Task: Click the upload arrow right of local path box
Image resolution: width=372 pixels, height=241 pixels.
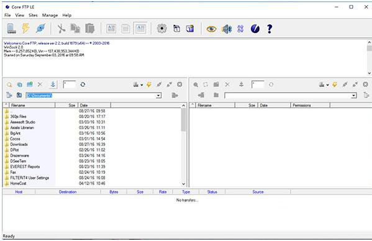Action: (175, 96)
